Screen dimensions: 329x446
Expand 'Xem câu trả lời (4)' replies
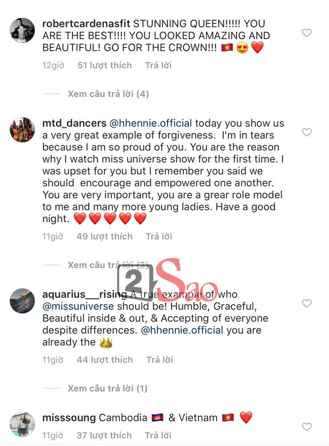tap(108, 94)
